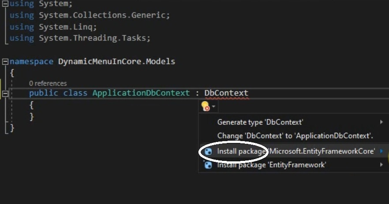
Task: Expand the Microsoft.EntityFrameworkCore install submenu arrow
Action: click(x=382, y=151)
